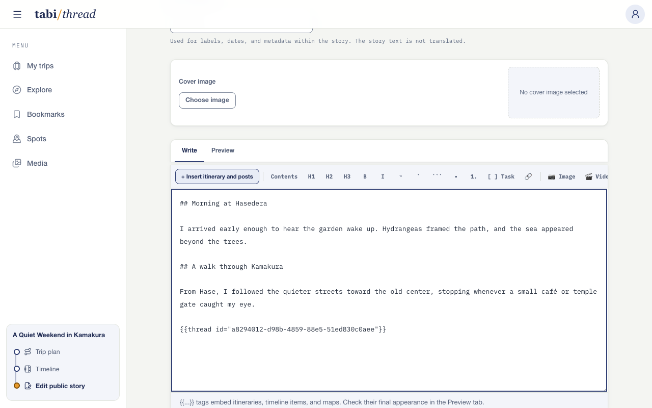Image resolution: width=652 pixels, height=408 pixels.
Task: Click the Spots pin icon
Action: (17, 139)
